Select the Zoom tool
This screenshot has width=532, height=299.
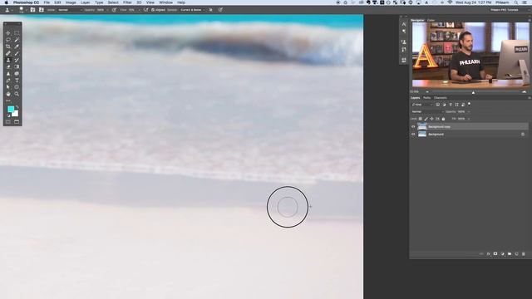(x=17, y=94)
